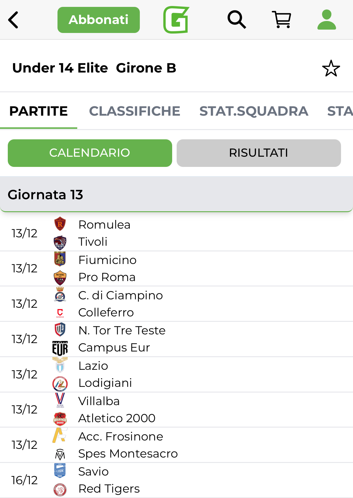353x498 pixels.
Task: Open the shopping cart
Action: [281, 20]
